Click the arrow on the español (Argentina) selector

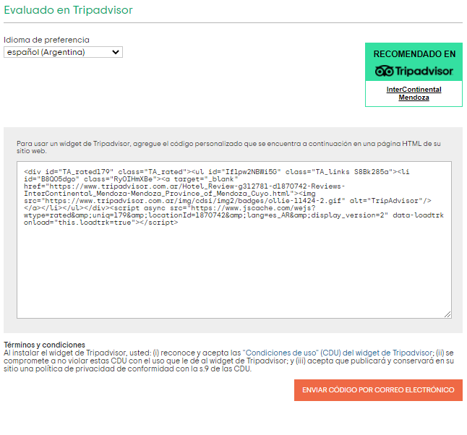[116, 52]
